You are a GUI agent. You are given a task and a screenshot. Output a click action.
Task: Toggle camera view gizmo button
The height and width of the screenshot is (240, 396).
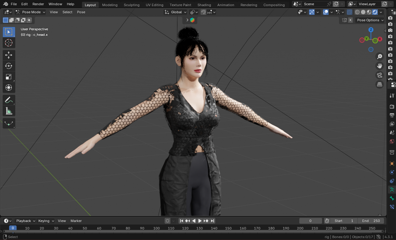[x=380, y=75]
